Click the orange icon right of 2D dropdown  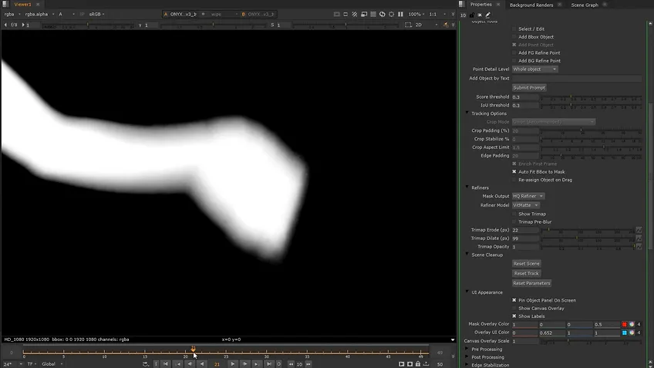coord(446,25)
